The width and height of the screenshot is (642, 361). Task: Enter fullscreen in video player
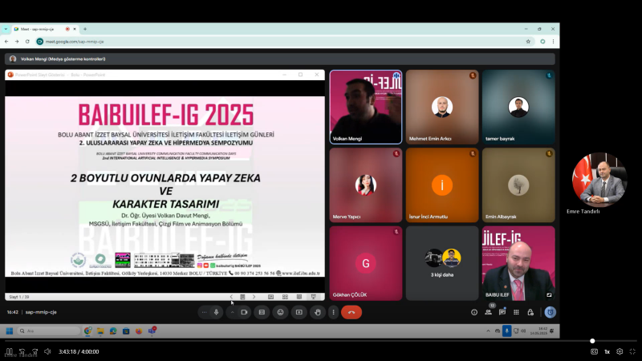pyautogui.click(x=632, y=351)
